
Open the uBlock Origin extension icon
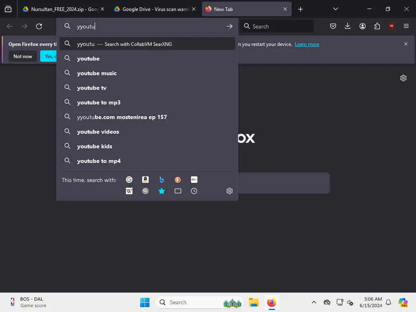click(391, 26)
